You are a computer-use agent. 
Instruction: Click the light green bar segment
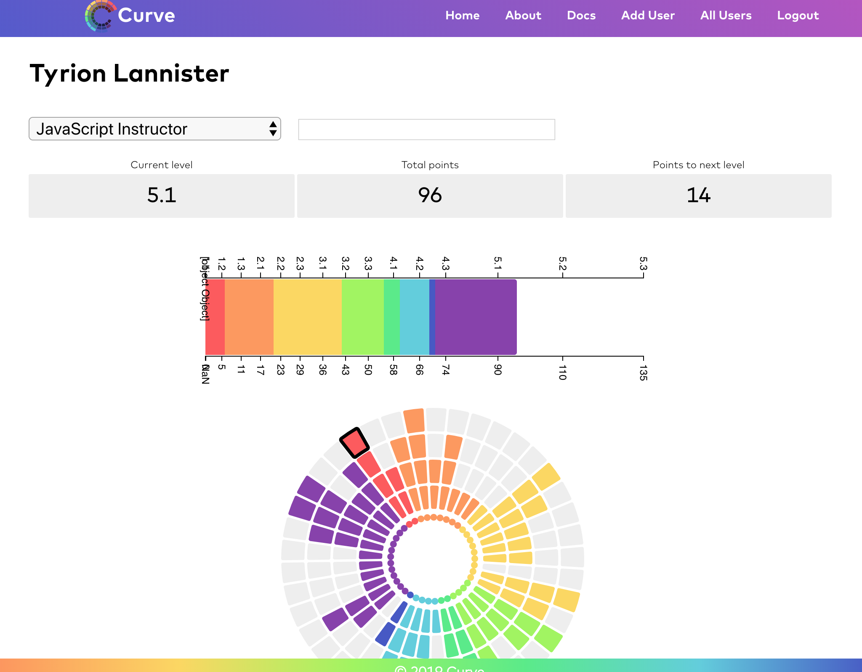pos(363,317)
